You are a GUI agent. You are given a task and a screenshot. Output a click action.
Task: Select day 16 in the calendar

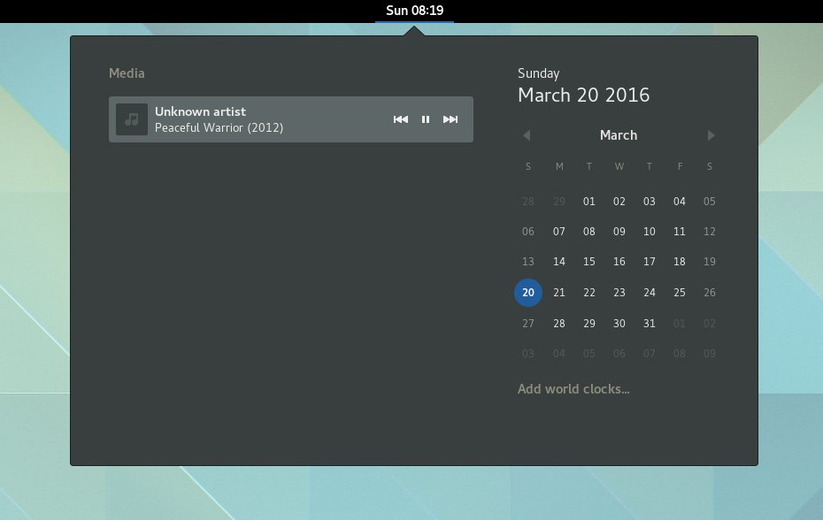click(619, 261)
